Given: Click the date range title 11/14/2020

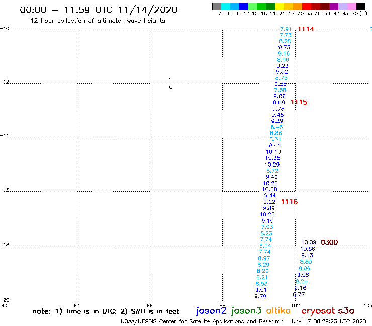Looking at the screenshot, I should pos(148,10).
